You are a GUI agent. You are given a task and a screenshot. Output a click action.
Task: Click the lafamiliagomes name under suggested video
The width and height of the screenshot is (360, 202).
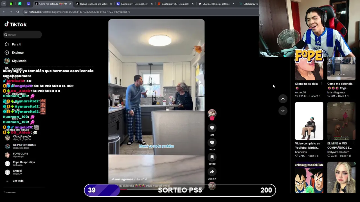point(336,92)
